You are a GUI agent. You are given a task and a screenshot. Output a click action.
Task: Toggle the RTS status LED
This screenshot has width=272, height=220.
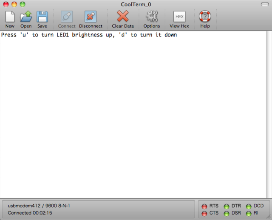(x=204, y=206)
